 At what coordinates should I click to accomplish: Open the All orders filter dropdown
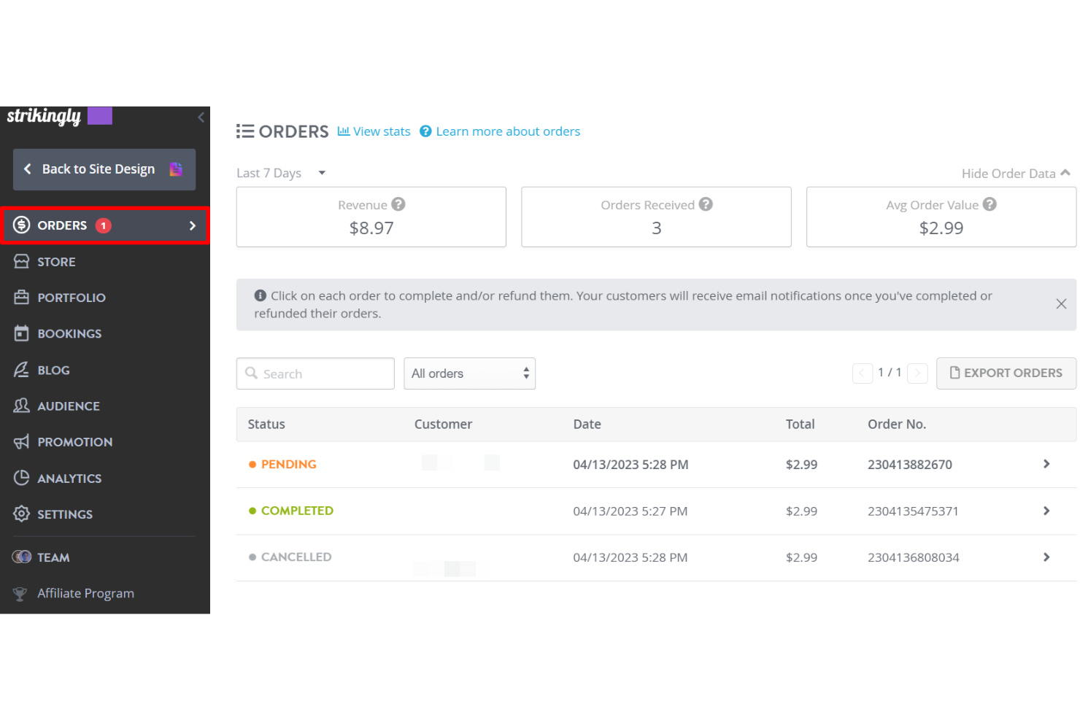pyautogui.click(x=469, y=373)
